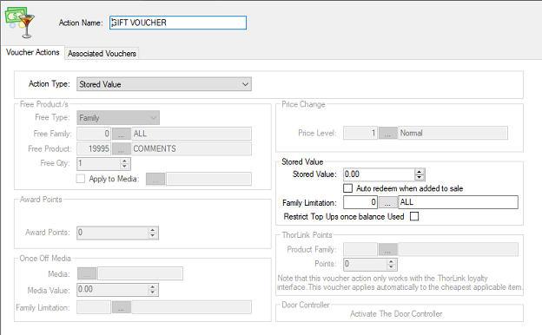Increase Free Qty with up arrow
542x335 pixels.
point(125,161)
